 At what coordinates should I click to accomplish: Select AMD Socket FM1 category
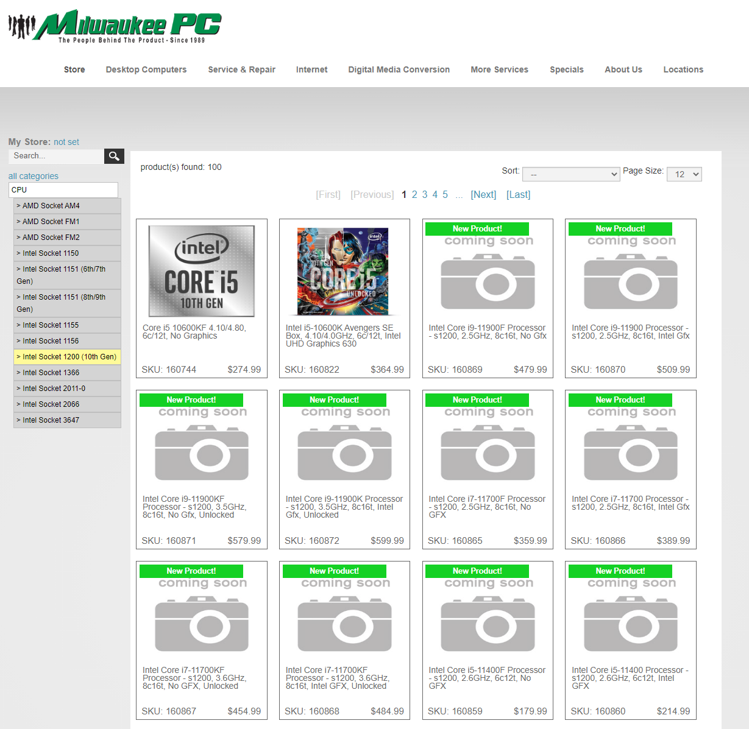coord(68,222)
